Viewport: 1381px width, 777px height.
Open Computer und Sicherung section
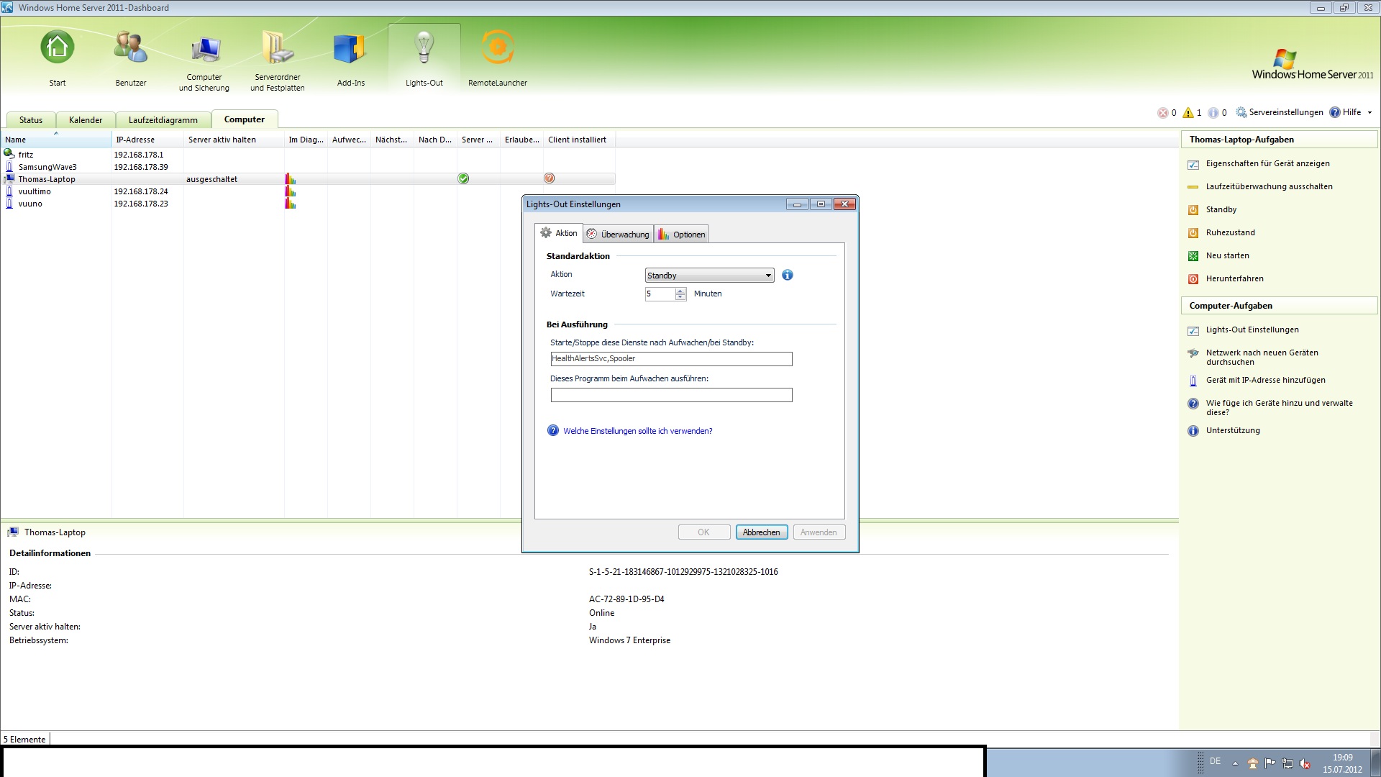pyautogui.click(x=204, y=48)
